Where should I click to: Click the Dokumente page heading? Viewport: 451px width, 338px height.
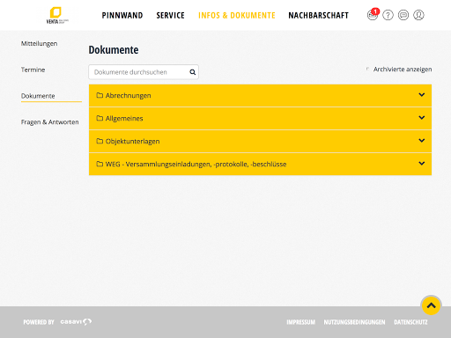pyautogui.click(x=114, y=50)
